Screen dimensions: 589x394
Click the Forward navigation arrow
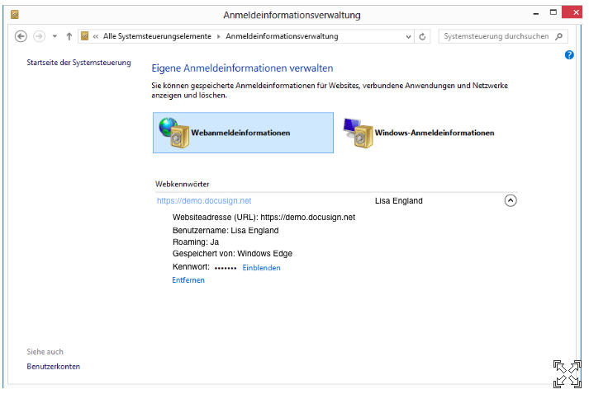click(39, 36)
